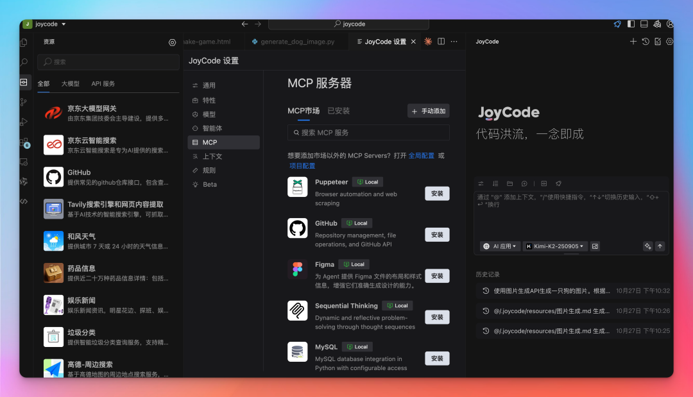Click the joycode command center search bar
This screenshot has width=693, height=397.
tap(348, 24)
